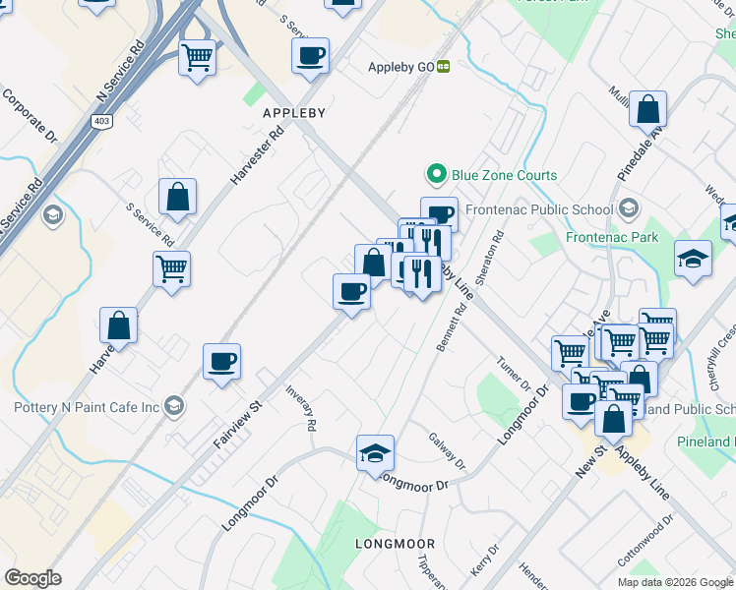Select the Kerry Dr label
Viewport: 736px width, 590px height.
pos(484,560)
